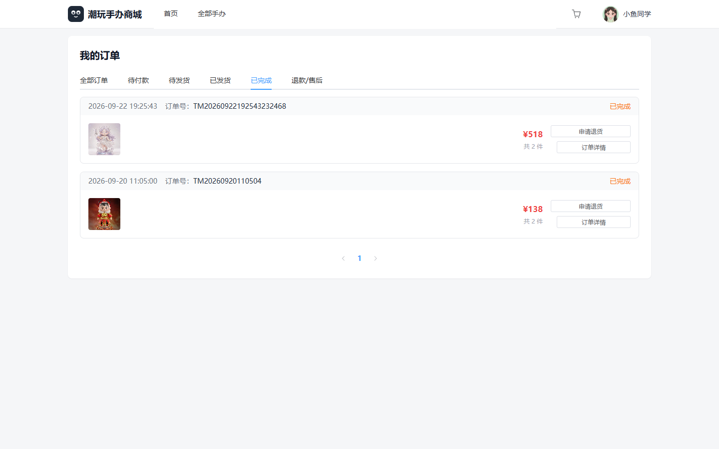Select page number 1
Viewport: 719px width, 449px height.
click(x=359, y=258)
